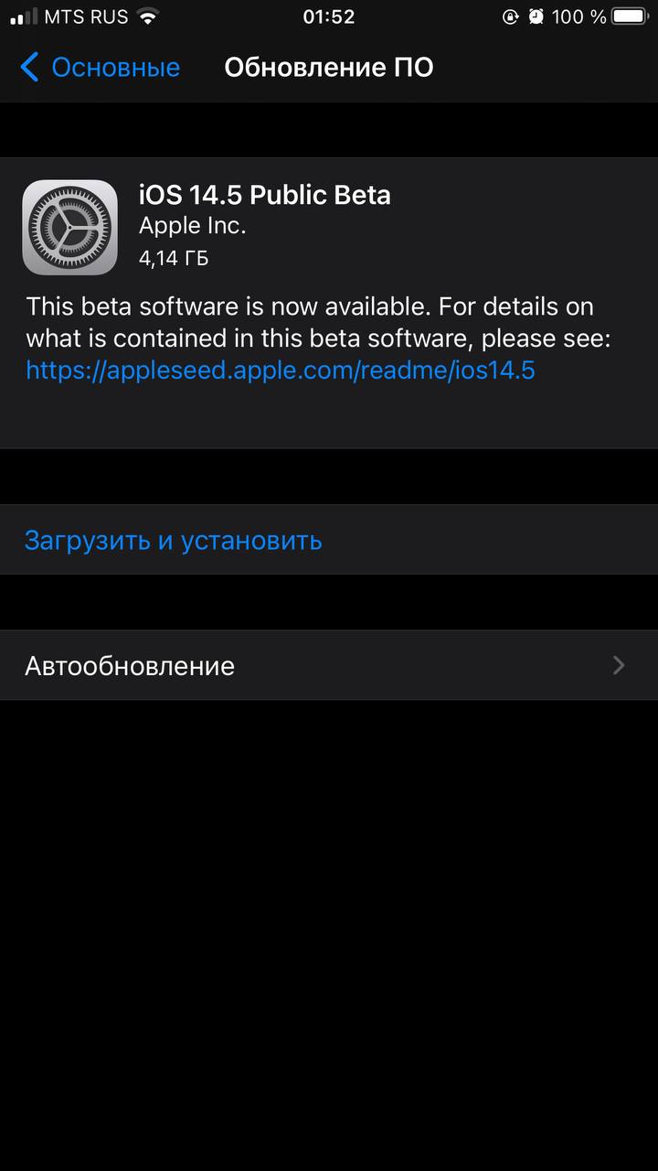Go back to Основные settings
Screen dimensions: 658x1171
click(101, 67)
